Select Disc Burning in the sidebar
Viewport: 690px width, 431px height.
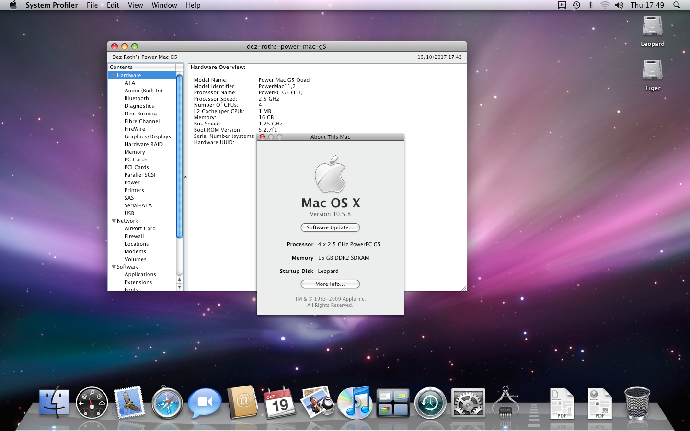140,113
